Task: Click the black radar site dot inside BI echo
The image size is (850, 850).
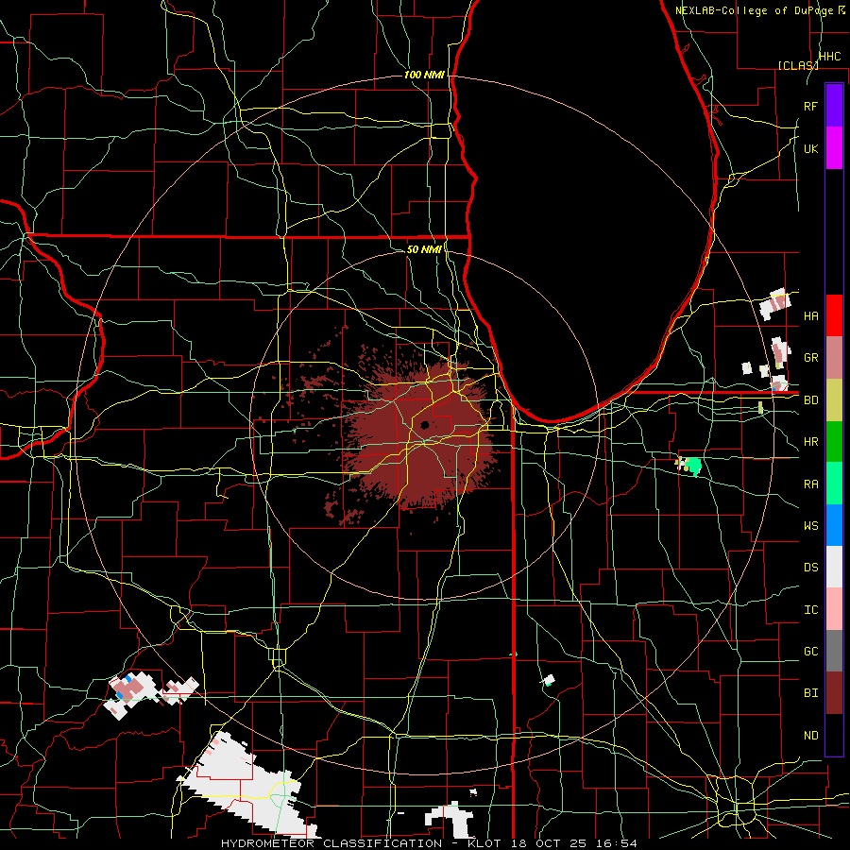Action: pyautogui.click(x=424, y=424)
